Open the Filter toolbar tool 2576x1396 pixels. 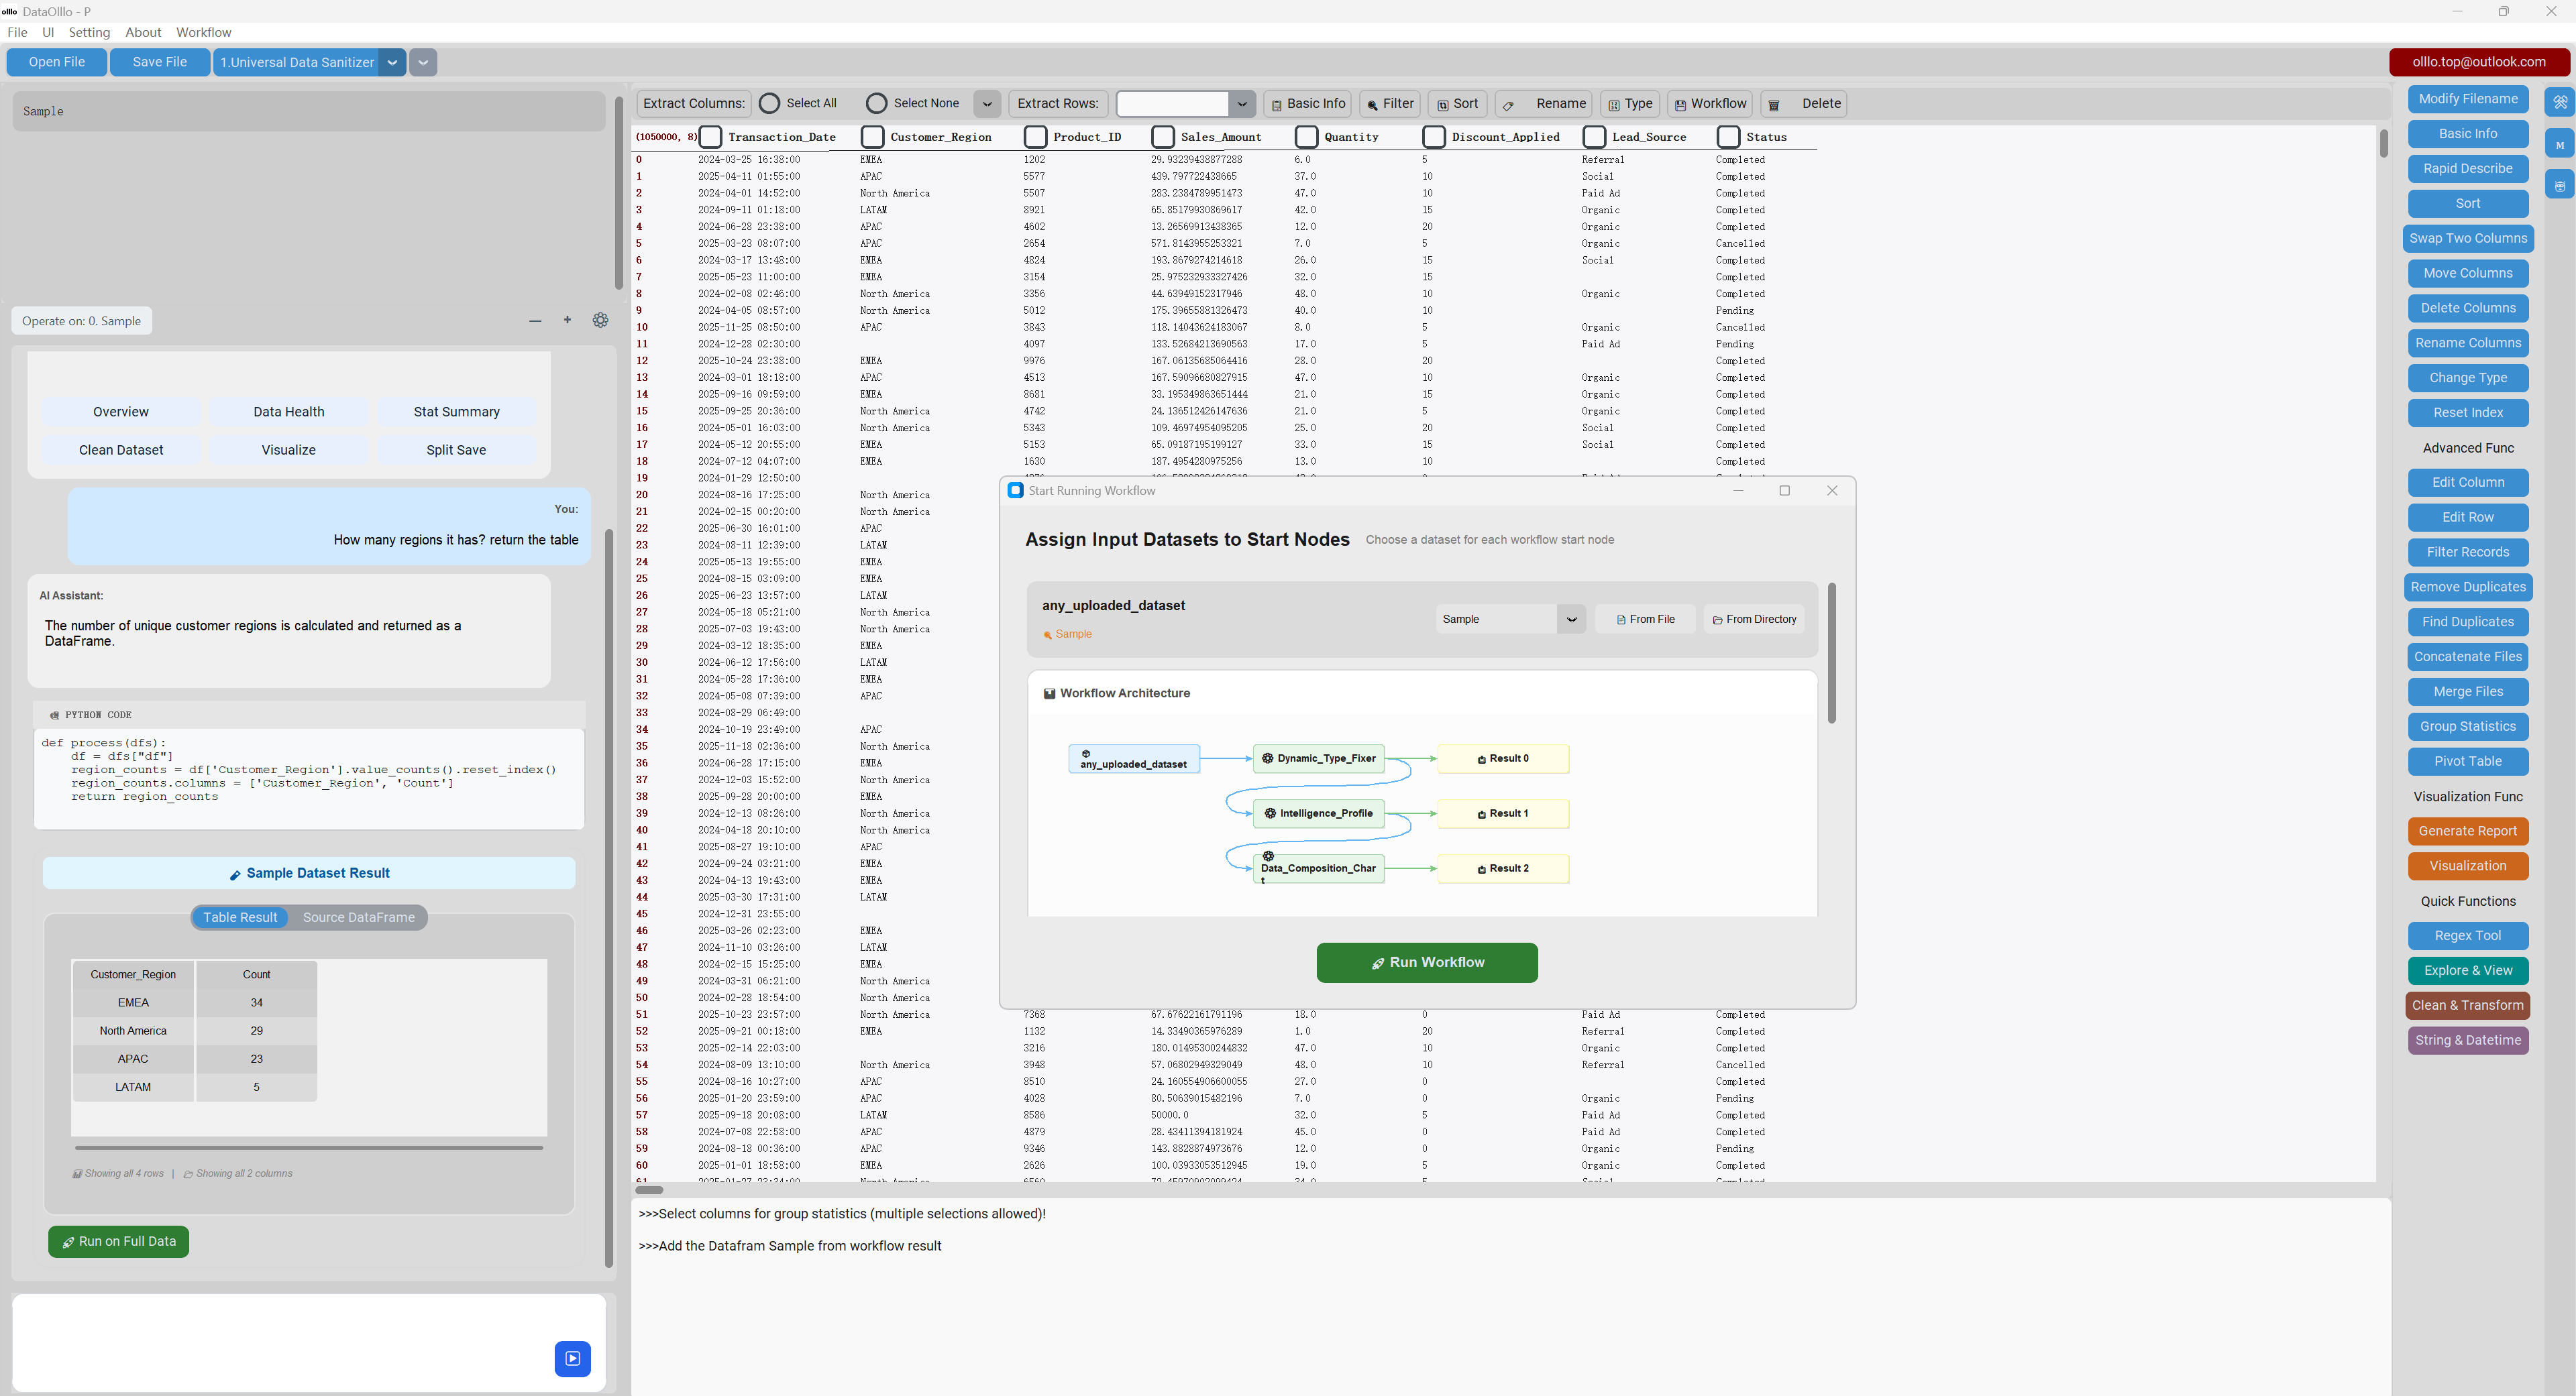pos(1389,104)
